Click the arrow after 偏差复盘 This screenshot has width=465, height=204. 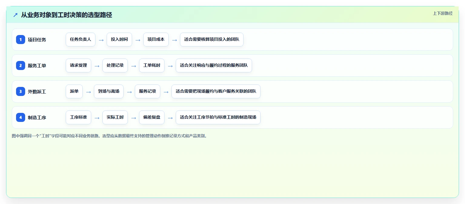point(170,118)
